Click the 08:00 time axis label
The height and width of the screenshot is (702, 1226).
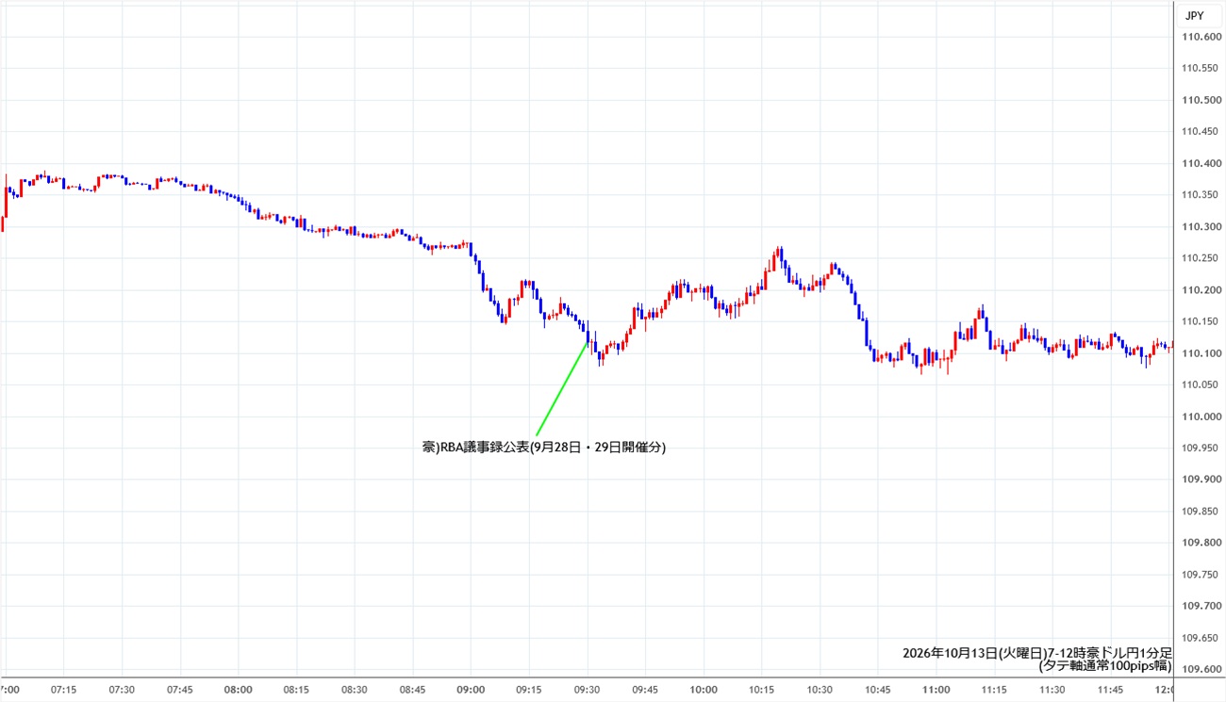pyautogui.click(x=239, y=690)
